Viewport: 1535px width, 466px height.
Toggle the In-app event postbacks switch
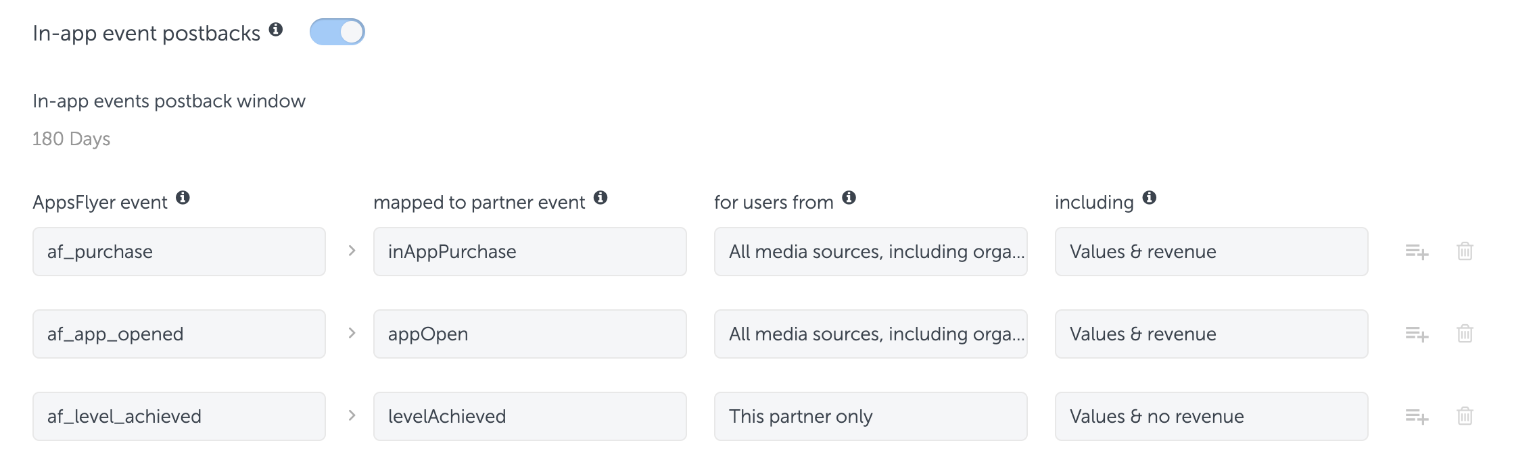point(337,32)
